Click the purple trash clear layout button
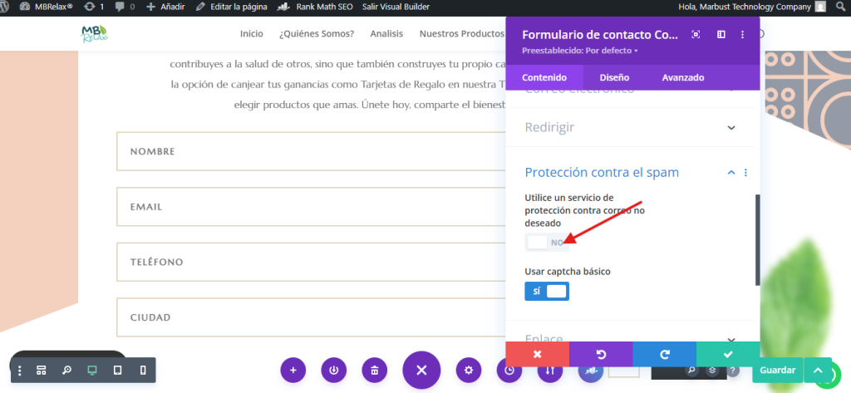 [x=375, y=371]
